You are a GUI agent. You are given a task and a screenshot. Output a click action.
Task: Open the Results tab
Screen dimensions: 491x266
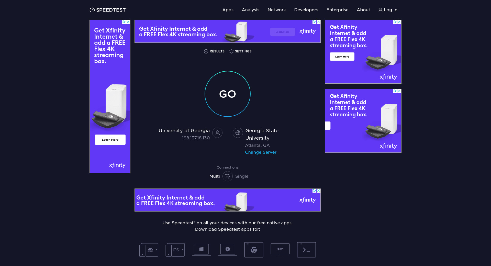tap(214, 51)
